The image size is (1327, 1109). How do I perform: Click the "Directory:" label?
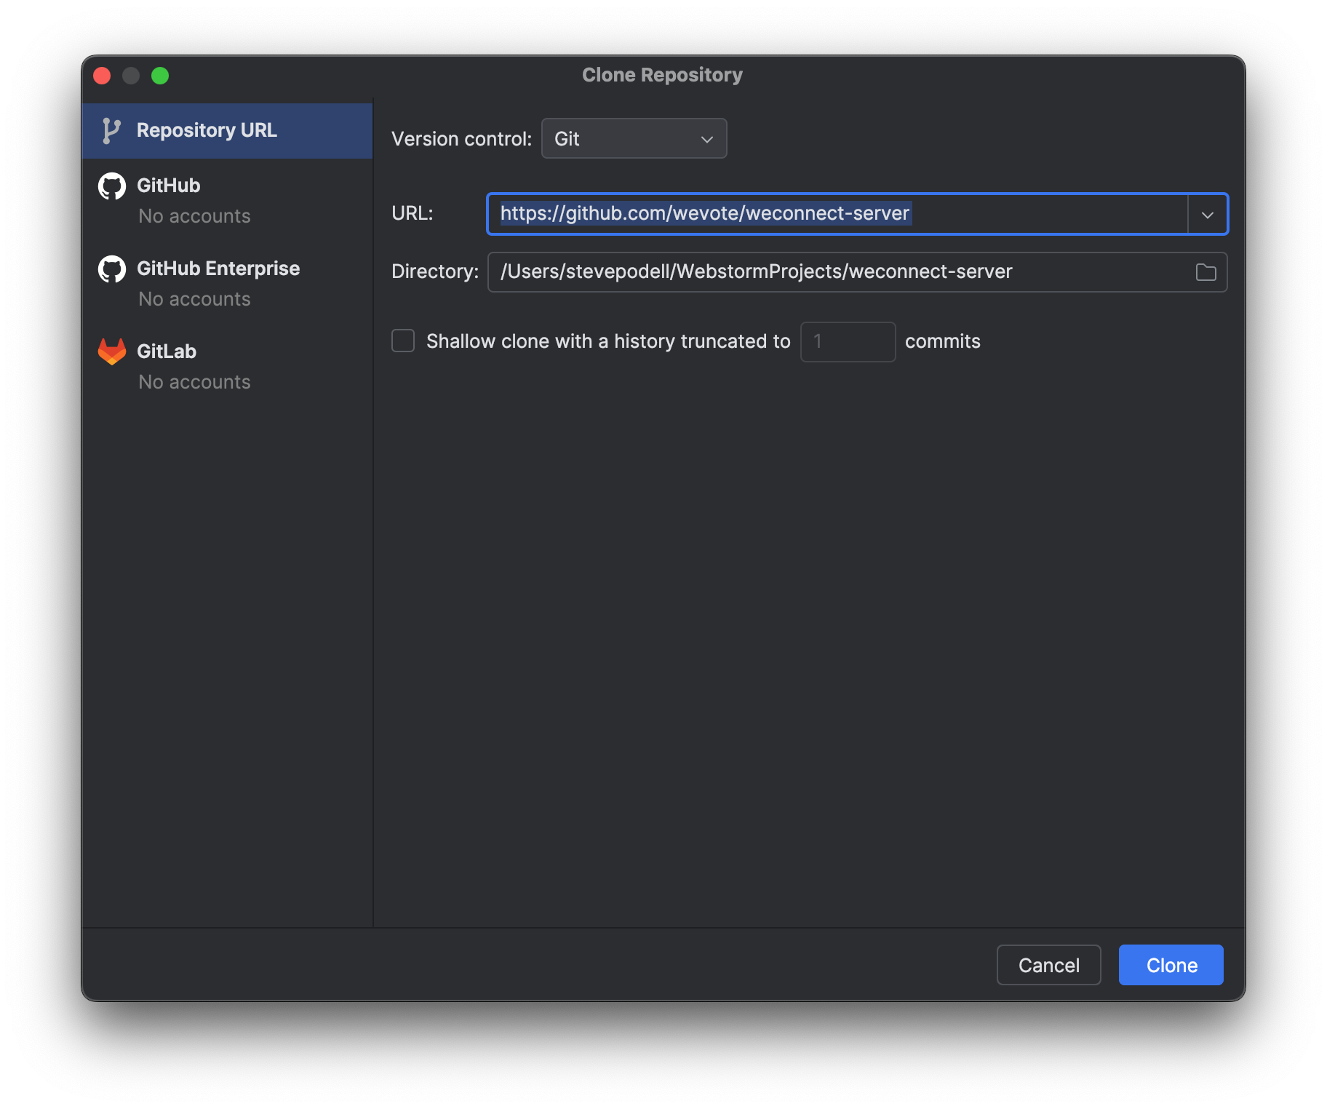click(x=435, y=271)
